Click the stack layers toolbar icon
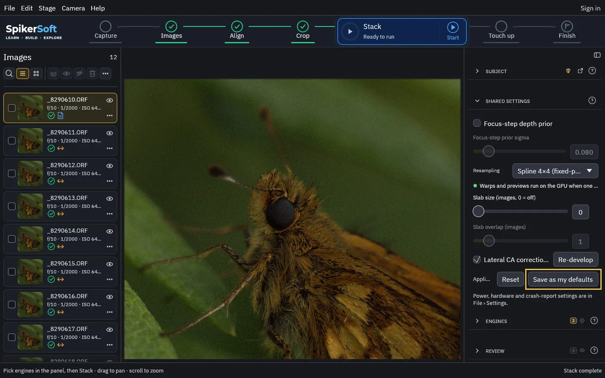Screen dimensions: 605x378 coord(53,73)
